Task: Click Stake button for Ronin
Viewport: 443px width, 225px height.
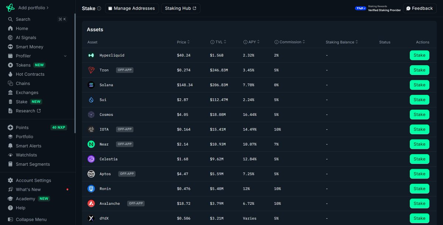Action: pos(419,188)
